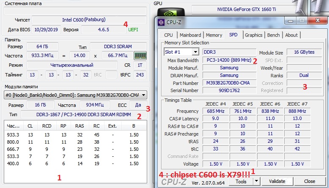Click the PC3-14200 (889 MHz) bandwidth field
Viewport: 329px width, 188px height.
tap(229, 60)
